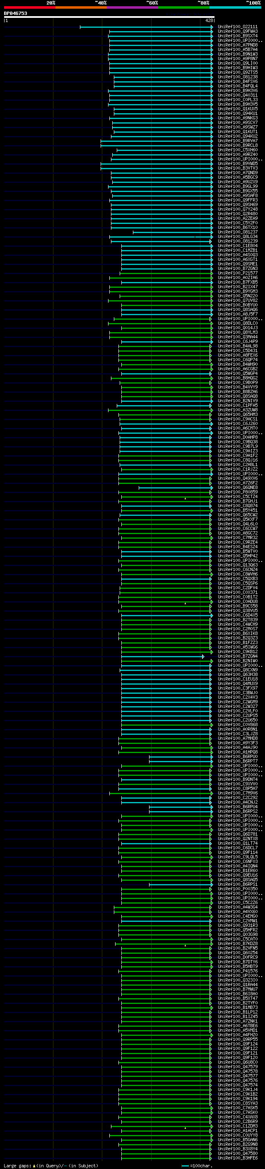This screenshot has width=265, height=1169.
Task: Open hit UniRef100_B9SXT4
Action: [237, 36]
